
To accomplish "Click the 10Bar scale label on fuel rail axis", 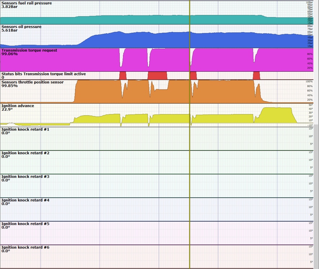I will coord(309,3).
